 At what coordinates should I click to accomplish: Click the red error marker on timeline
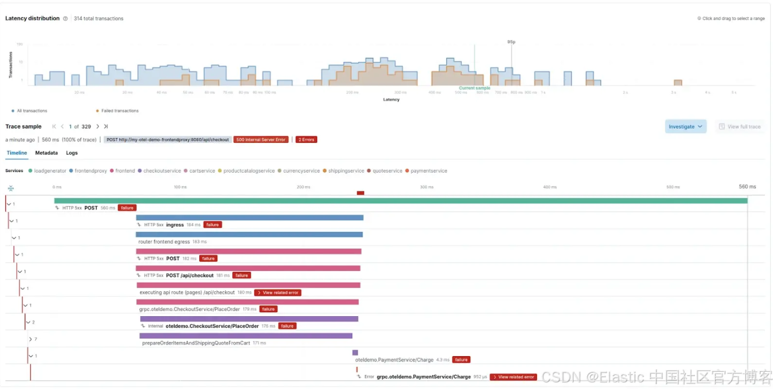click(360, 193)
